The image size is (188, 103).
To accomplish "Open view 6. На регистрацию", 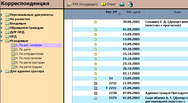I will click(29, 67).
